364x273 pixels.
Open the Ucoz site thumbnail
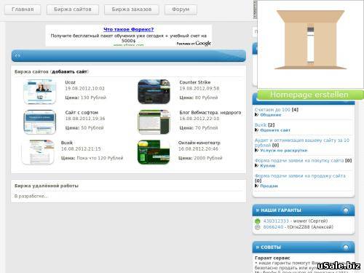click(40, 92)
